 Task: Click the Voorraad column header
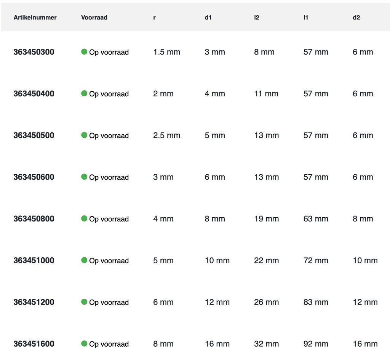[x=94, y=18]
